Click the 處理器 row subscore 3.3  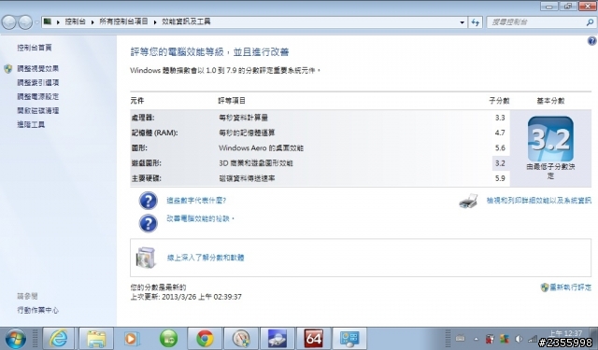click(500, 118)
